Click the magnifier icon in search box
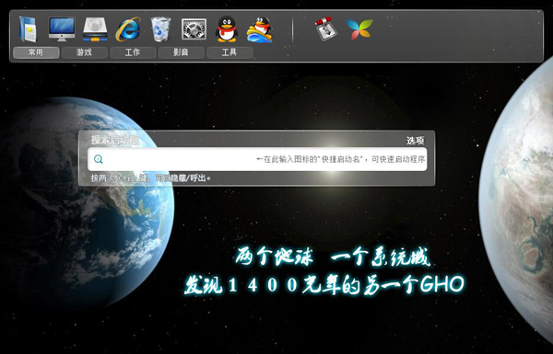The image size is (553, 354). [x=99, y=159]
